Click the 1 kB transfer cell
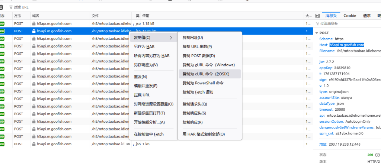The width and height of the screenshot is (381, 165). (146, 144)
